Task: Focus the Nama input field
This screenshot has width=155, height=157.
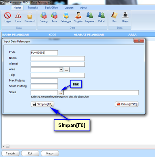Action: point(58,59)
